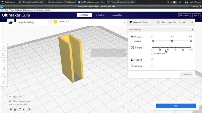Select the Mirror tool in left toolbar
Image resolution: width=202 pixels, height=113 pixels.
tap(4, 68)
